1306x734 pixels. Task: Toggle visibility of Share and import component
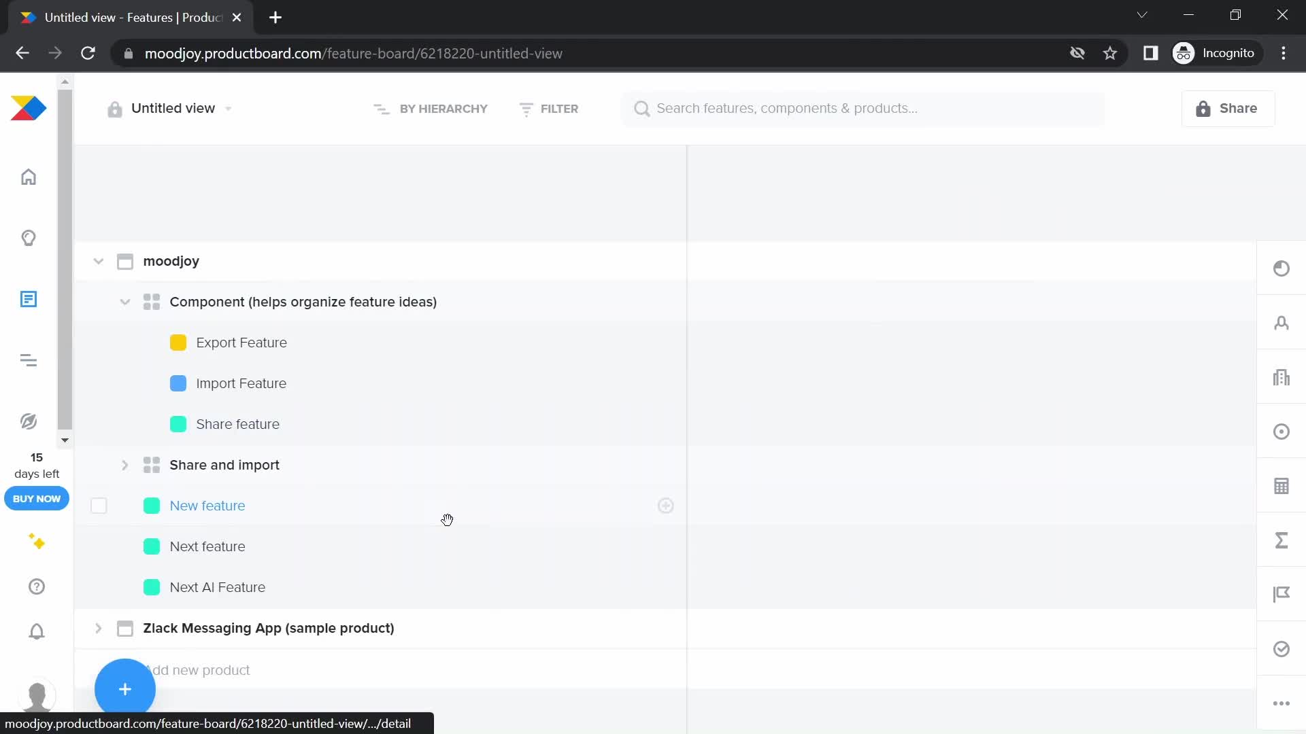(124, 464)
